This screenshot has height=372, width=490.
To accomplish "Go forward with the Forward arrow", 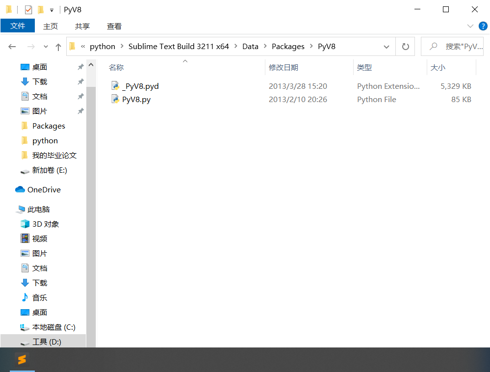I will [31, 47].
